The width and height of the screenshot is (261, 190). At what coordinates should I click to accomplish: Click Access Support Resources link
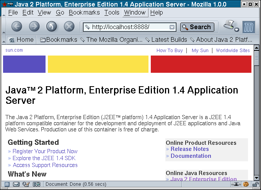click(x=45, y=165)
